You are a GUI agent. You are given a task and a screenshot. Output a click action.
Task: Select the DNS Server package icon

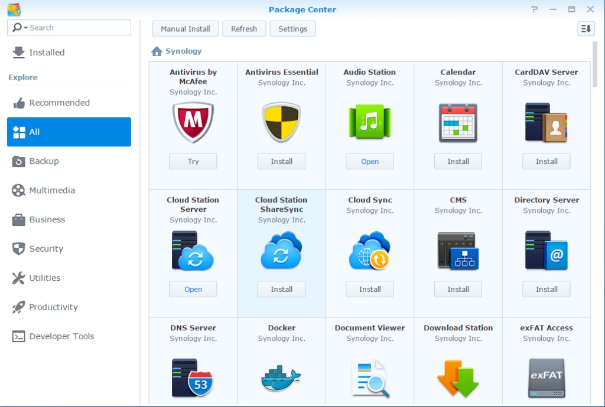pyautogui.click(x=193, y=378)
